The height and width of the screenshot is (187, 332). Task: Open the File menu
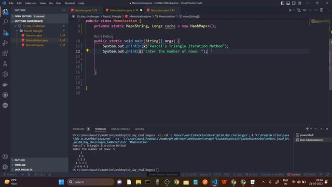pos(11,3)
